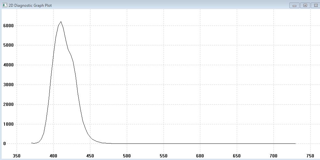Click the window title '2D Diagnostic Graph Plot'
Image resolution: width=320 pixels, height=160 pixels.
[30, 6]
